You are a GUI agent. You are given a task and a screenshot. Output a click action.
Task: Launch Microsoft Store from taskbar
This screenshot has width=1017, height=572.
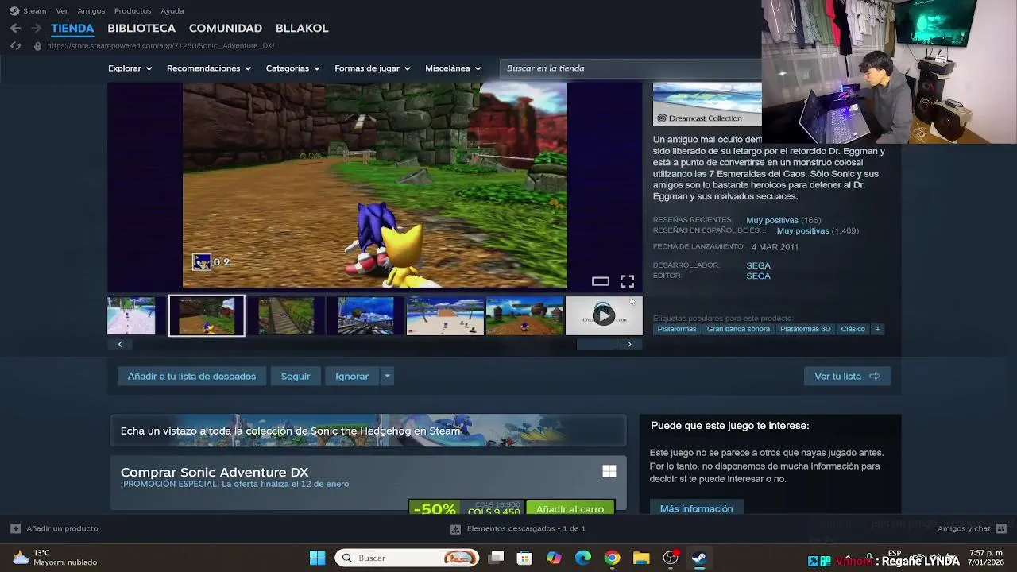[x=524, y=558]
